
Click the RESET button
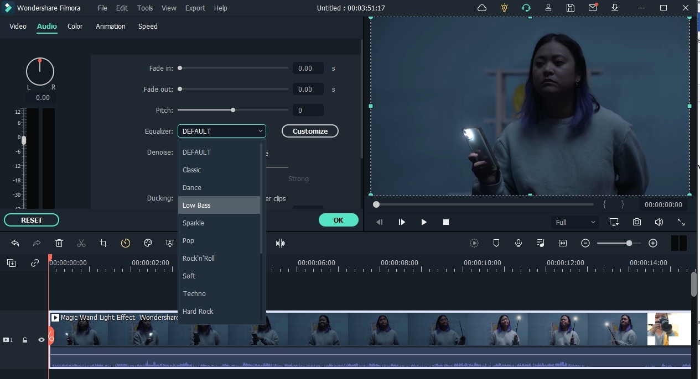click(x=32, y=220)
